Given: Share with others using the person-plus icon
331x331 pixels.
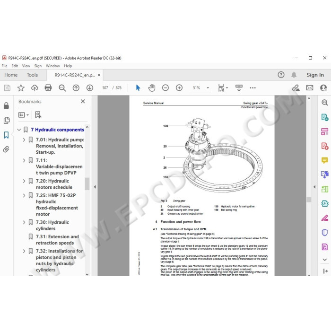Looking at the screenshot, I should [323, 88].
